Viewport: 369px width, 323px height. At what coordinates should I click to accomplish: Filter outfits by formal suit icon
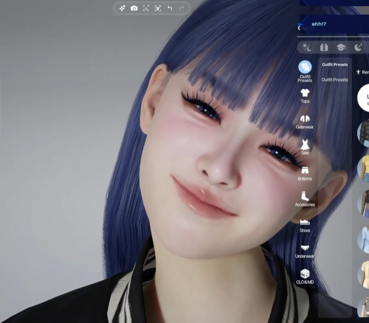[324, 47]
